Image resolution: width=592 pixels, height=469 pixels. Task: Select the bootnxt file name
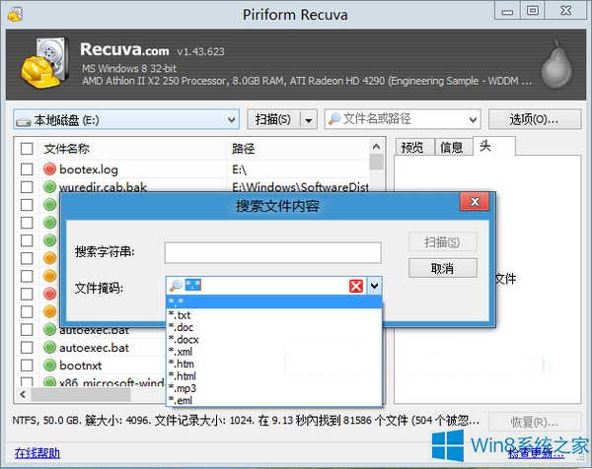pos(81,366)
